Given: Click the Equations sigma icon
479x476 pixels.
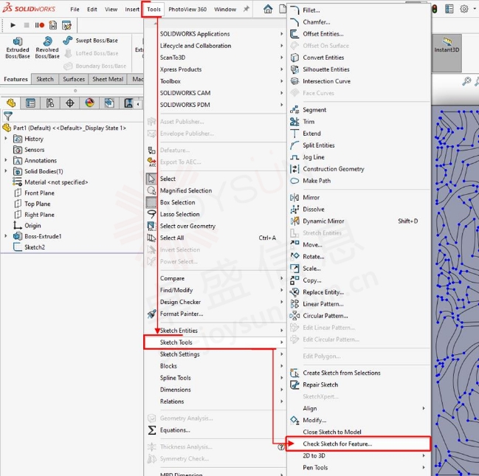Looking at the screenshot, I should pos(152,430).
